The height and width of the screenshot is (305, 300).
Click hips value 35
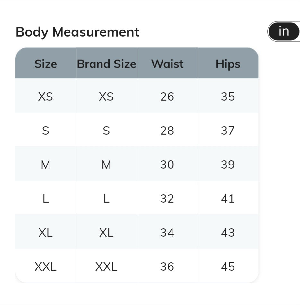tap(228, 97)
